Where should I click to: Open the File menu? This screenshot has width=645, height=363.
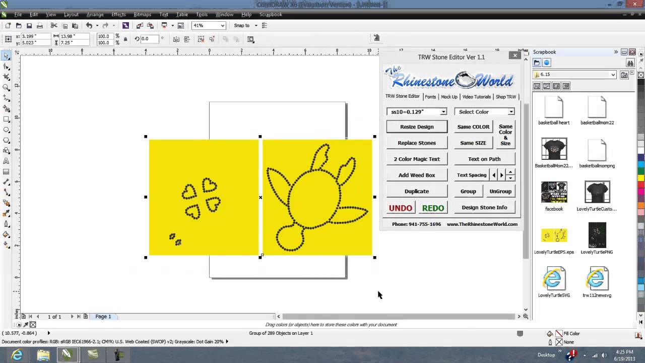(x=18, y=15)
